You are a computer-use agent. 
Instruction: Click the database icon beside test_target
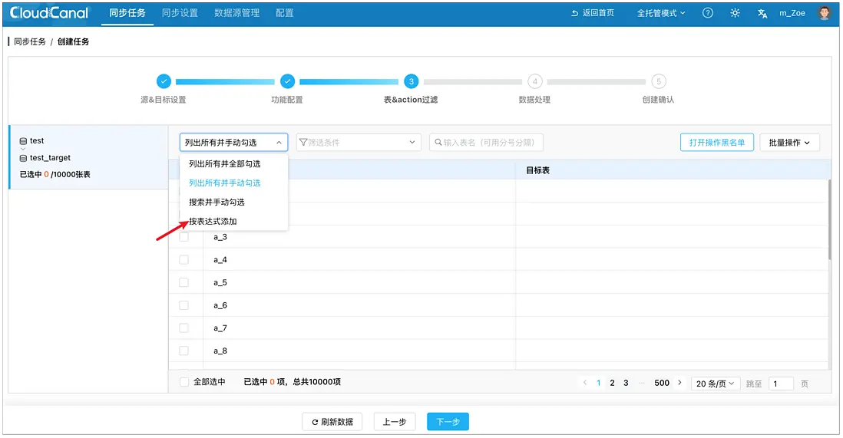pos(23,158)
